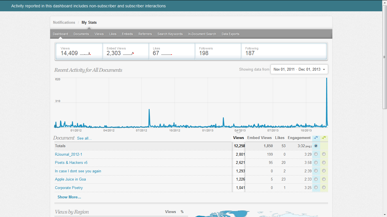Click the Embed Views sparkline graph
The width and height of the screenshot is (387, 217).
click(128, 53)
